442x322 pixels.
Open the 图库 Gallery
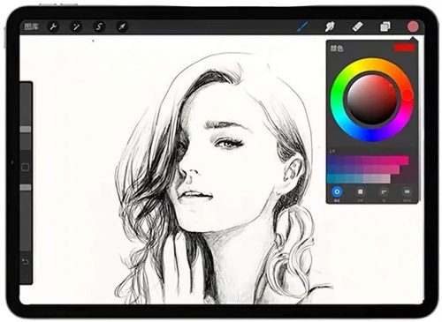pyautogui.click(x=32, y=27)
